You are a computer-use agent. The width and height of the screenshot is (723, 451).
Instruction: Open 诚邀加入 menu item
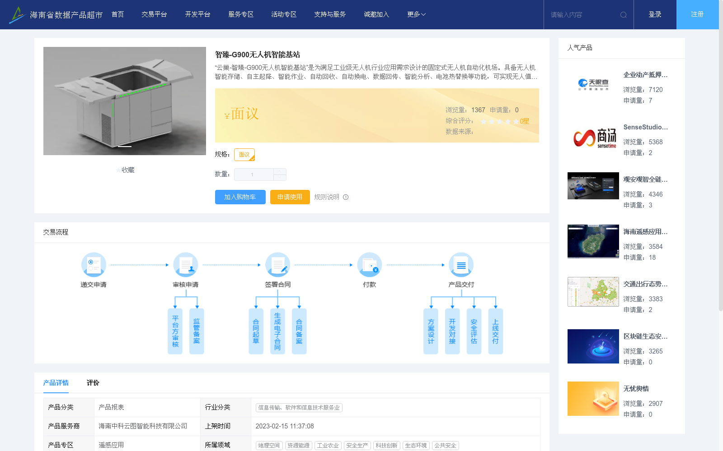376,14
